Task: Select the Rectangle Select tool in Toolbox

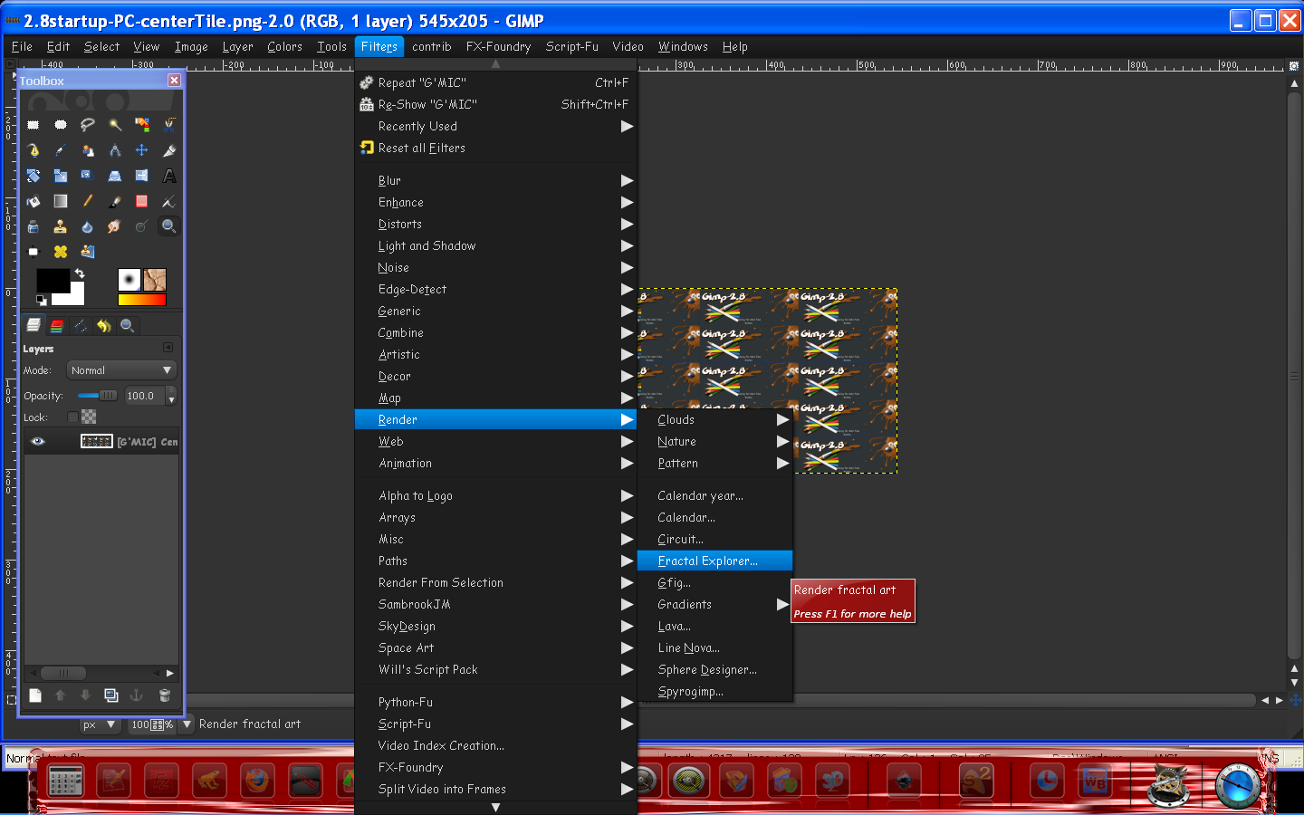Action: [x=34, y=125]
